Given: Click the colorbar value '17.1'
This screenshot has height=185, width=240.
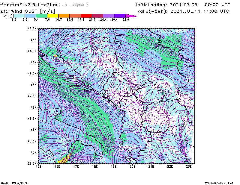Looking at the screenshot, I should click(x=81, y=19).
